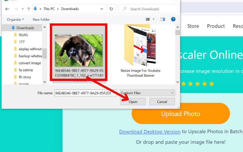Select the black cat image thumbnail
Image resolution: width=243 pixels, height=152 pixels.
click(79, 50)
